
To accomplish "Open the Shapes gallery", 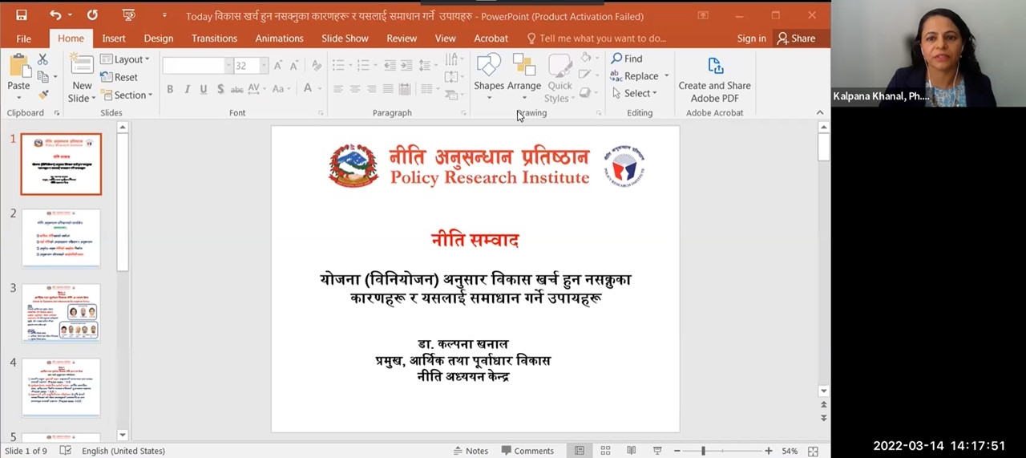I will (489, 78).
